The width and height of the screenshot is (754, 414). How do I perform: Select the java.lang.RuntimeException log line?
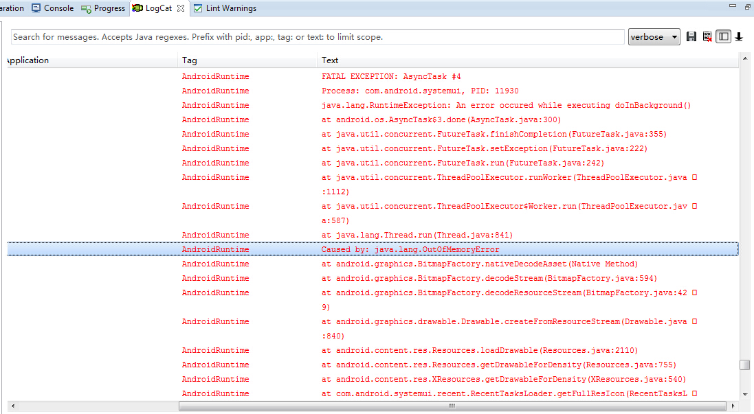point(373,105)
